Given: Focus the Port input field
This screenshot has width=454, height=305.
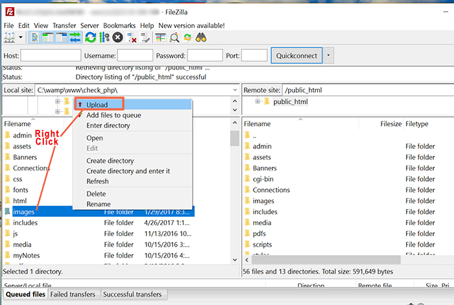Looking at the screenshot, I should [254, 55].
